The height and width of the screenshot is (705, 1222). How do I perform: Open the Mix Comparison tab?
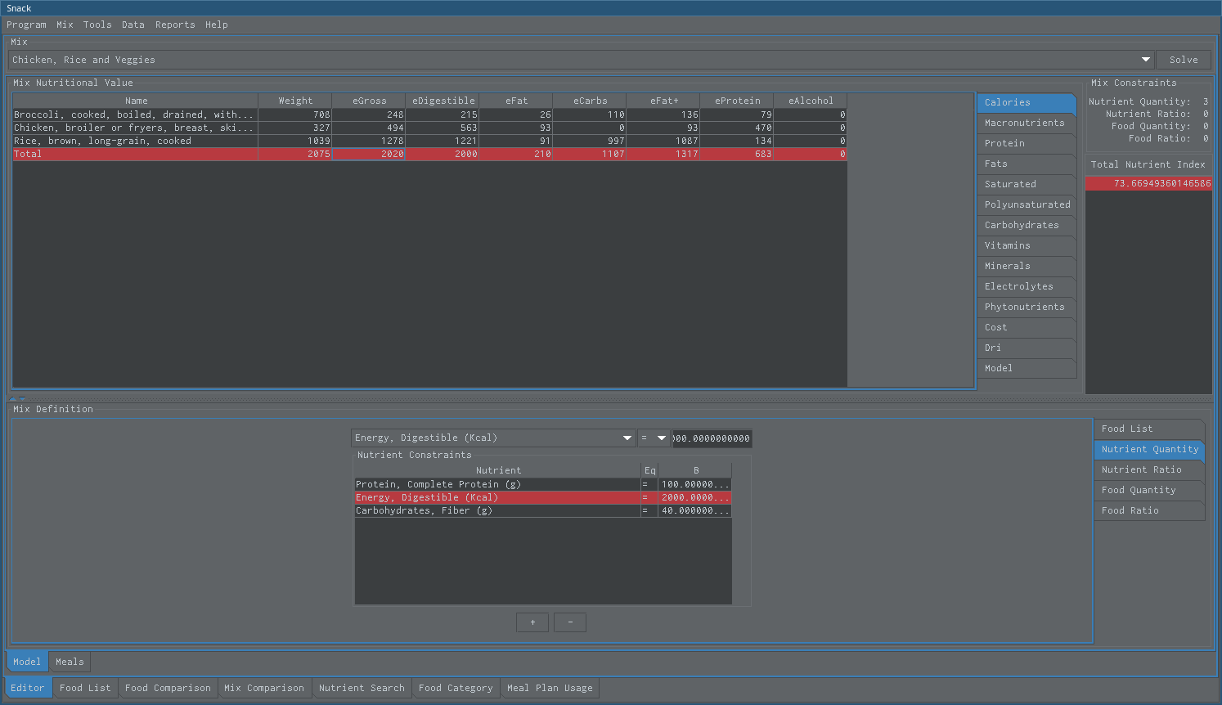(x=264, y=688)
